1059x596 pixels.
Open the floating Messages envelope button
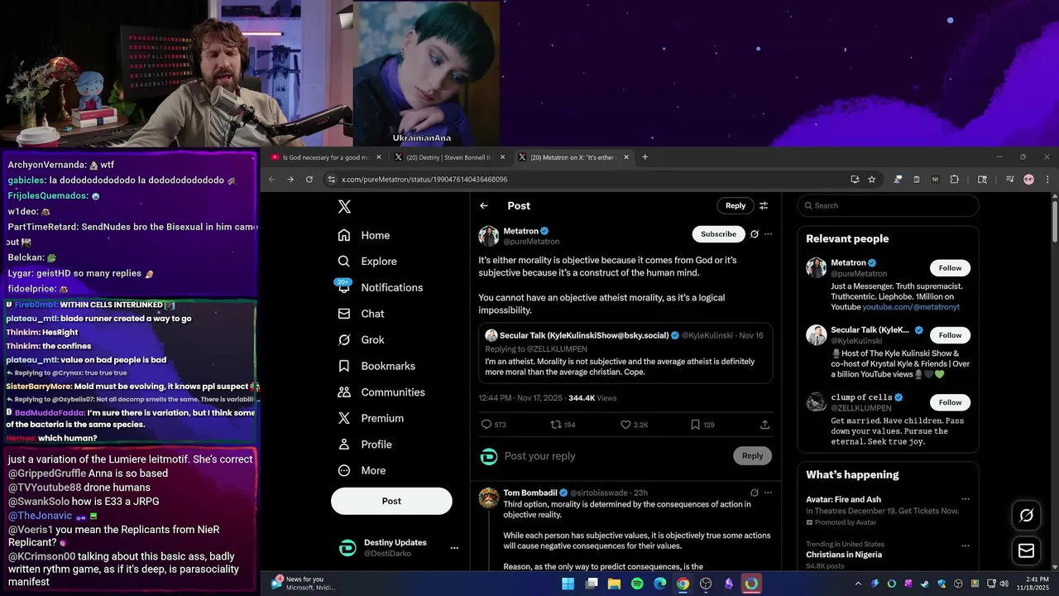pyautogui.click(x=1026, y=550)
